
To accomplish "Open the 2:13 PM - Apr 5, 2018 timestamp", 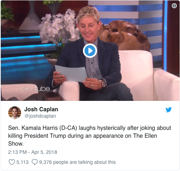I will coord(33,152).
